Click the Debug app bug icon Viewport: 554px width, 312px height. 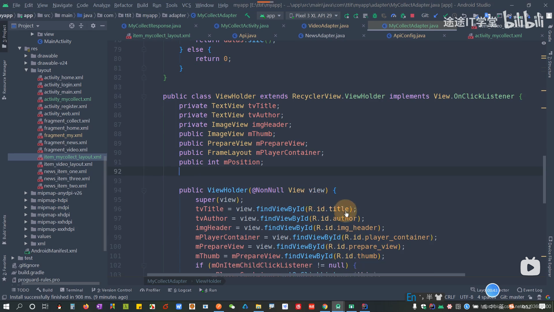point(375,16)
